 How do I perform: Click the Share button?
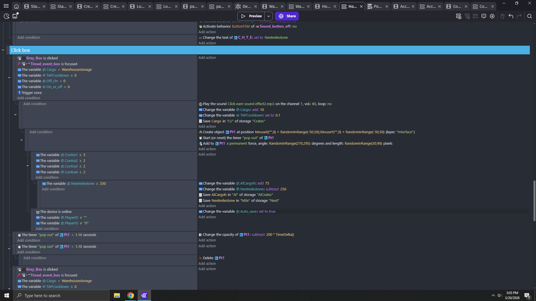tap(287, 16)
